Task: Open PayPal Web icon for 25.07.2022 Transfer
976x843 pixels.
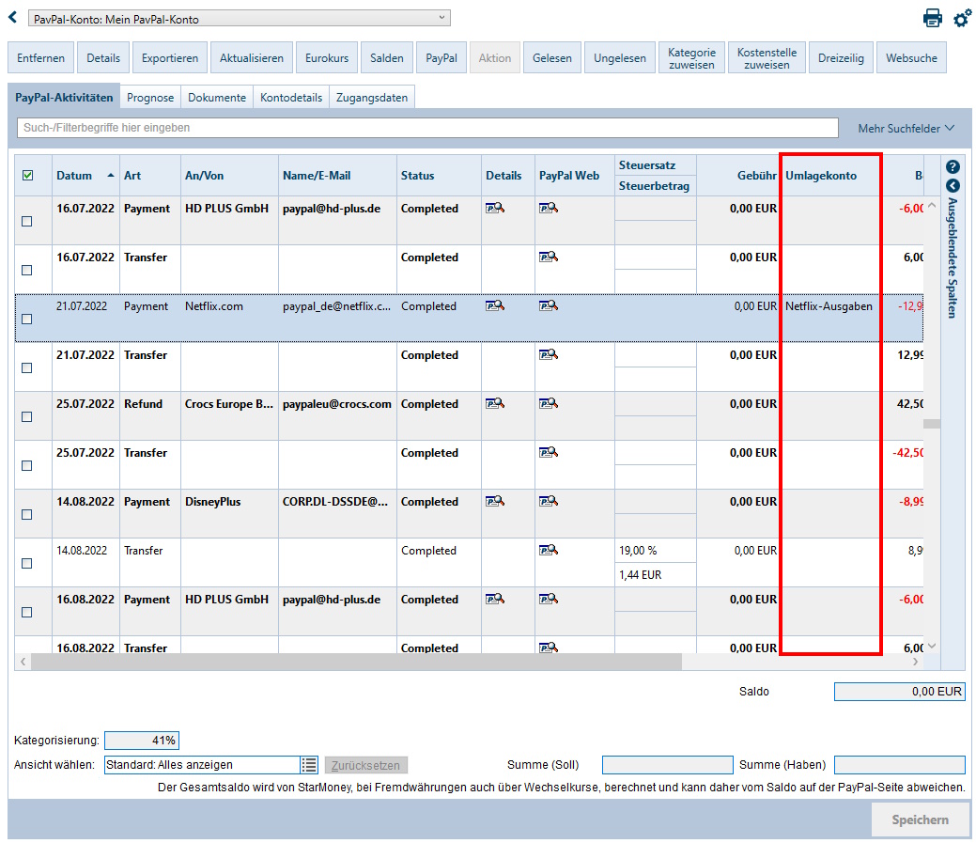Action: (549, 452)
